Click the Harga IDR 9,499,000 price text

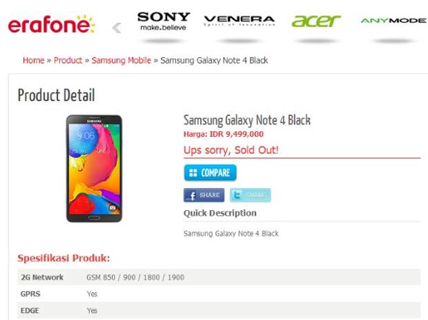(x=224, y=134)
